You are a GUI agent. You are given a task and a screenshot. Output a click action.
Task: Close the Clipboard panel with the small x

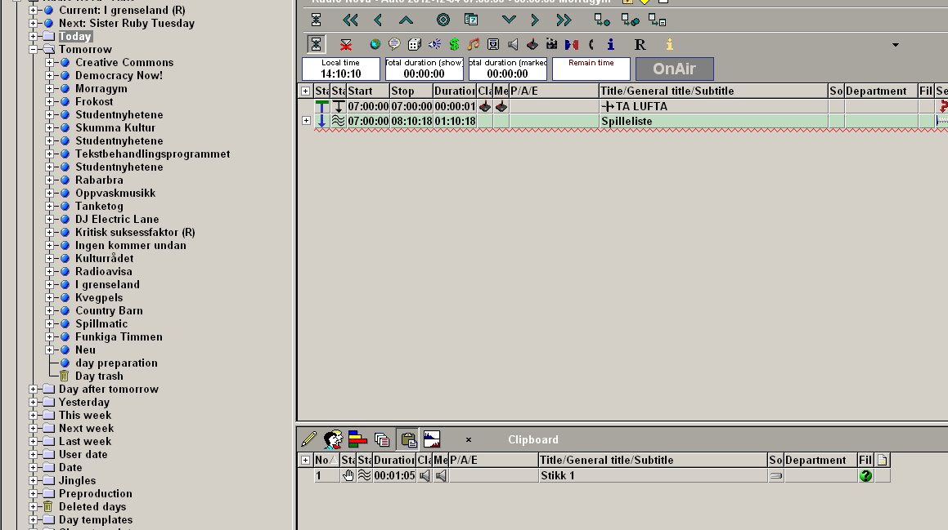click(x=469, y=440)
